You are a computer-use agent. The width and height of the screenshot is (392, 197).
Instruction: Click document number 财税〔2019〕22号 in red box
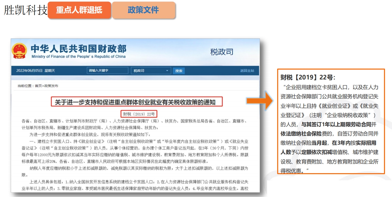click(139, 114)
